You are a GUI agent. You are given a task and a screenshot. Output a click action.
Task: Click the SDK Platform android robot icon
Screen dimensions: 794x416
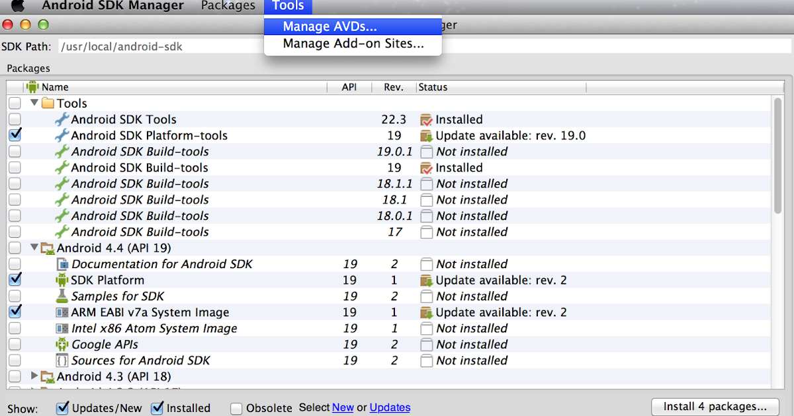(x=62, y=280)
